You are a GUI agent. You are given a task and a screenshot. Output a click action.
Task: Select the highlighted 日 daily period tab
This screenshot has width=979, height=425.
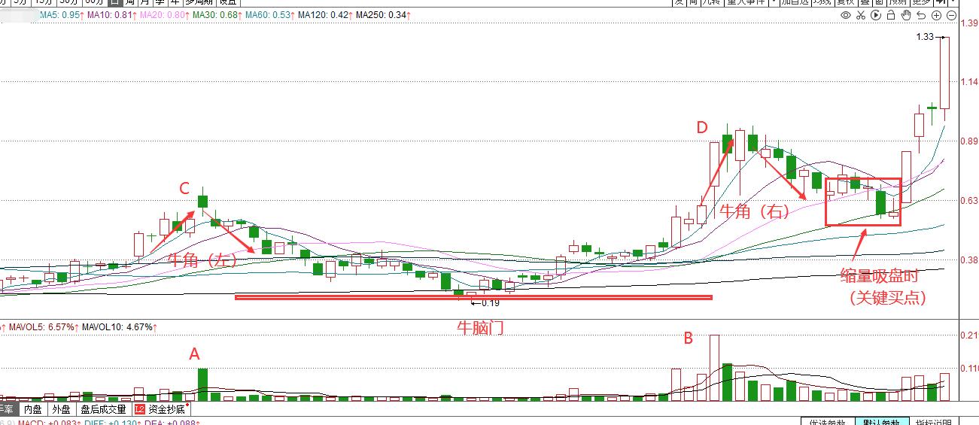pyautogui.click(x=114, y=2)
